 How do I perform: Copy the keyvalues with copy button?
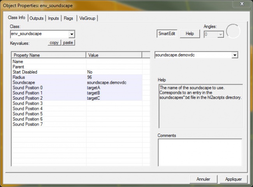(54, 42)
